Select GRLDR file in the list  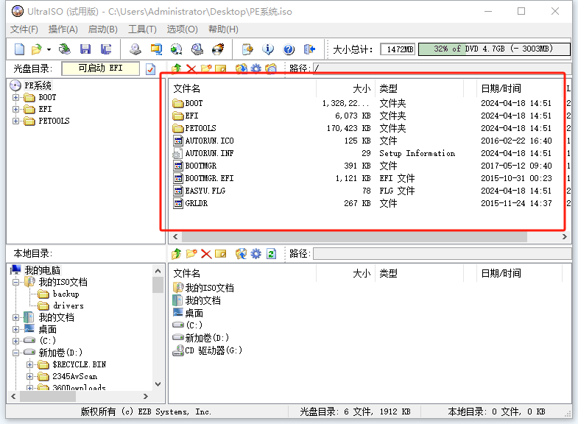(197, 203)
